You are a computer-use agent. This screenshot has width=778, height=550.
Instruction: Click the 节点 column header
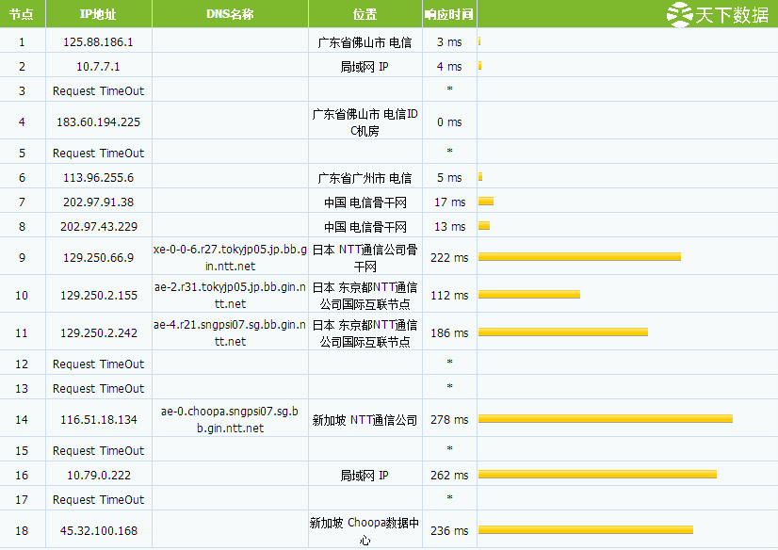click(22, 14)
